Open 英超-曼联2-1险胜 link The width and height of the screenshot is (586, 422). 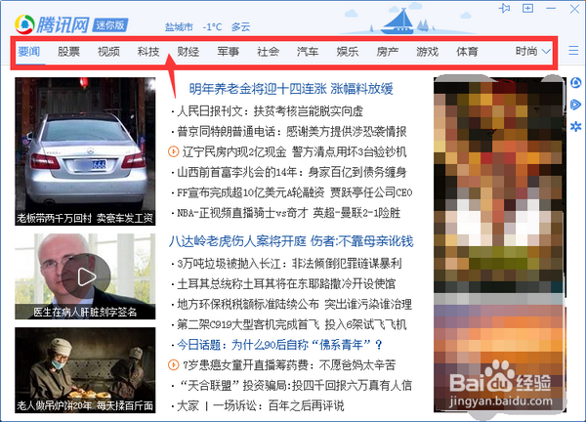[x=356, y=213]
